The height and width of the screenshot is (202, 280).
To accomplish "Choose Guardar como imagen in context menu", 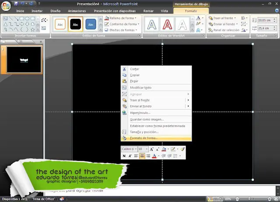I will pos(156,119).
